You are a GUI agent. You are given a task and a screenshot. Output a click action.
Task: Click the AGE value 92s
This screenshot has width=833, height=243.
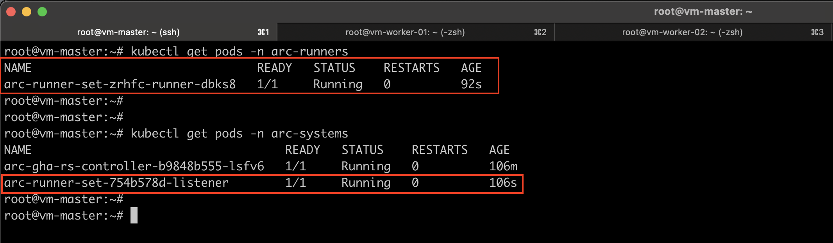tap(471, 84)
